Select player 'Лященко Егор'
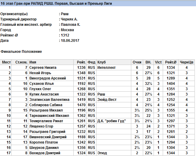The width and height of the screenshot is (196, 156). [x=41, y=126]
